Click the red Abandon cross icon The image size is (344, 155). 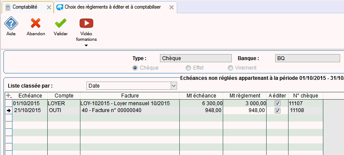36,23
